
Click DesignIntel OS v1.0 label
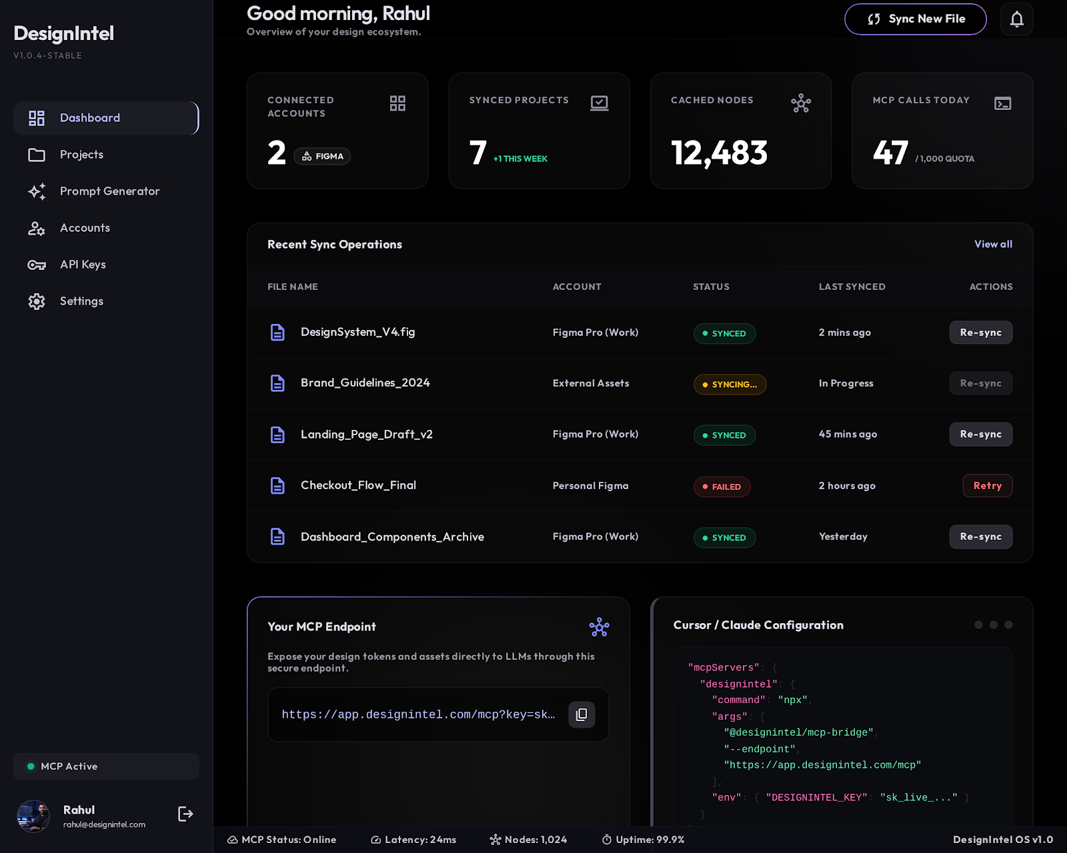(x=1003, y=840)
